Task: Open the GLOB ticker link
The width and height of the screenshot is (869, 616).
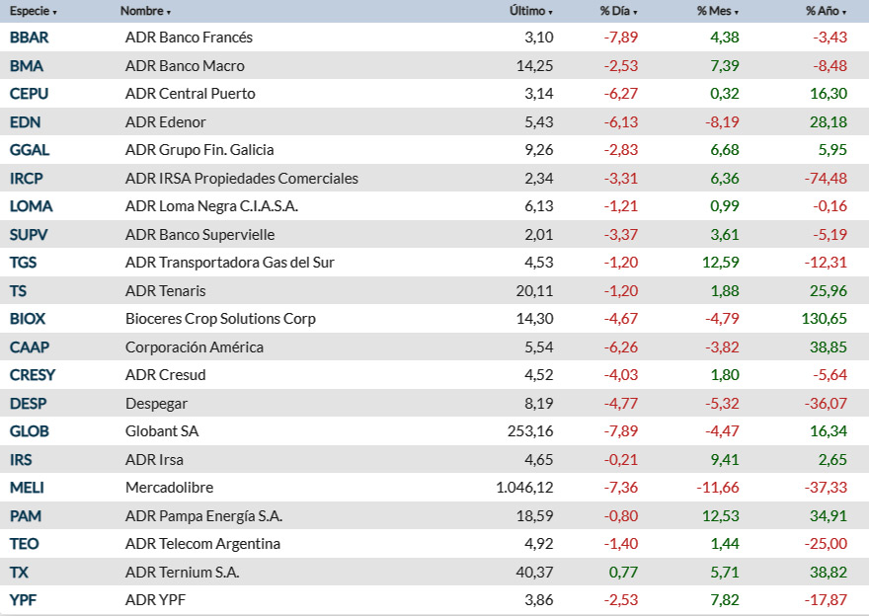Action: pos(30,431)
